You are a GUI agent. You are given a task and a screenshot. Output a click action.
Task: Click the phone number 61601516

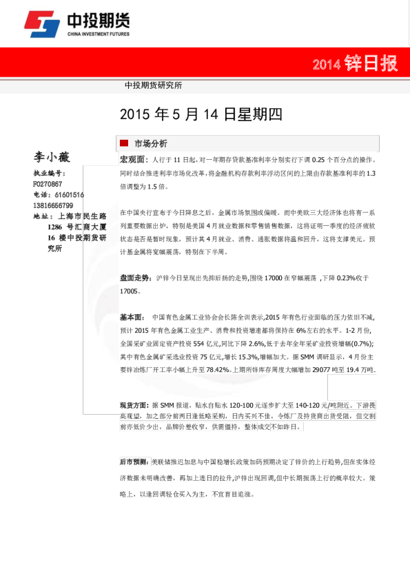tap(69, 194)
